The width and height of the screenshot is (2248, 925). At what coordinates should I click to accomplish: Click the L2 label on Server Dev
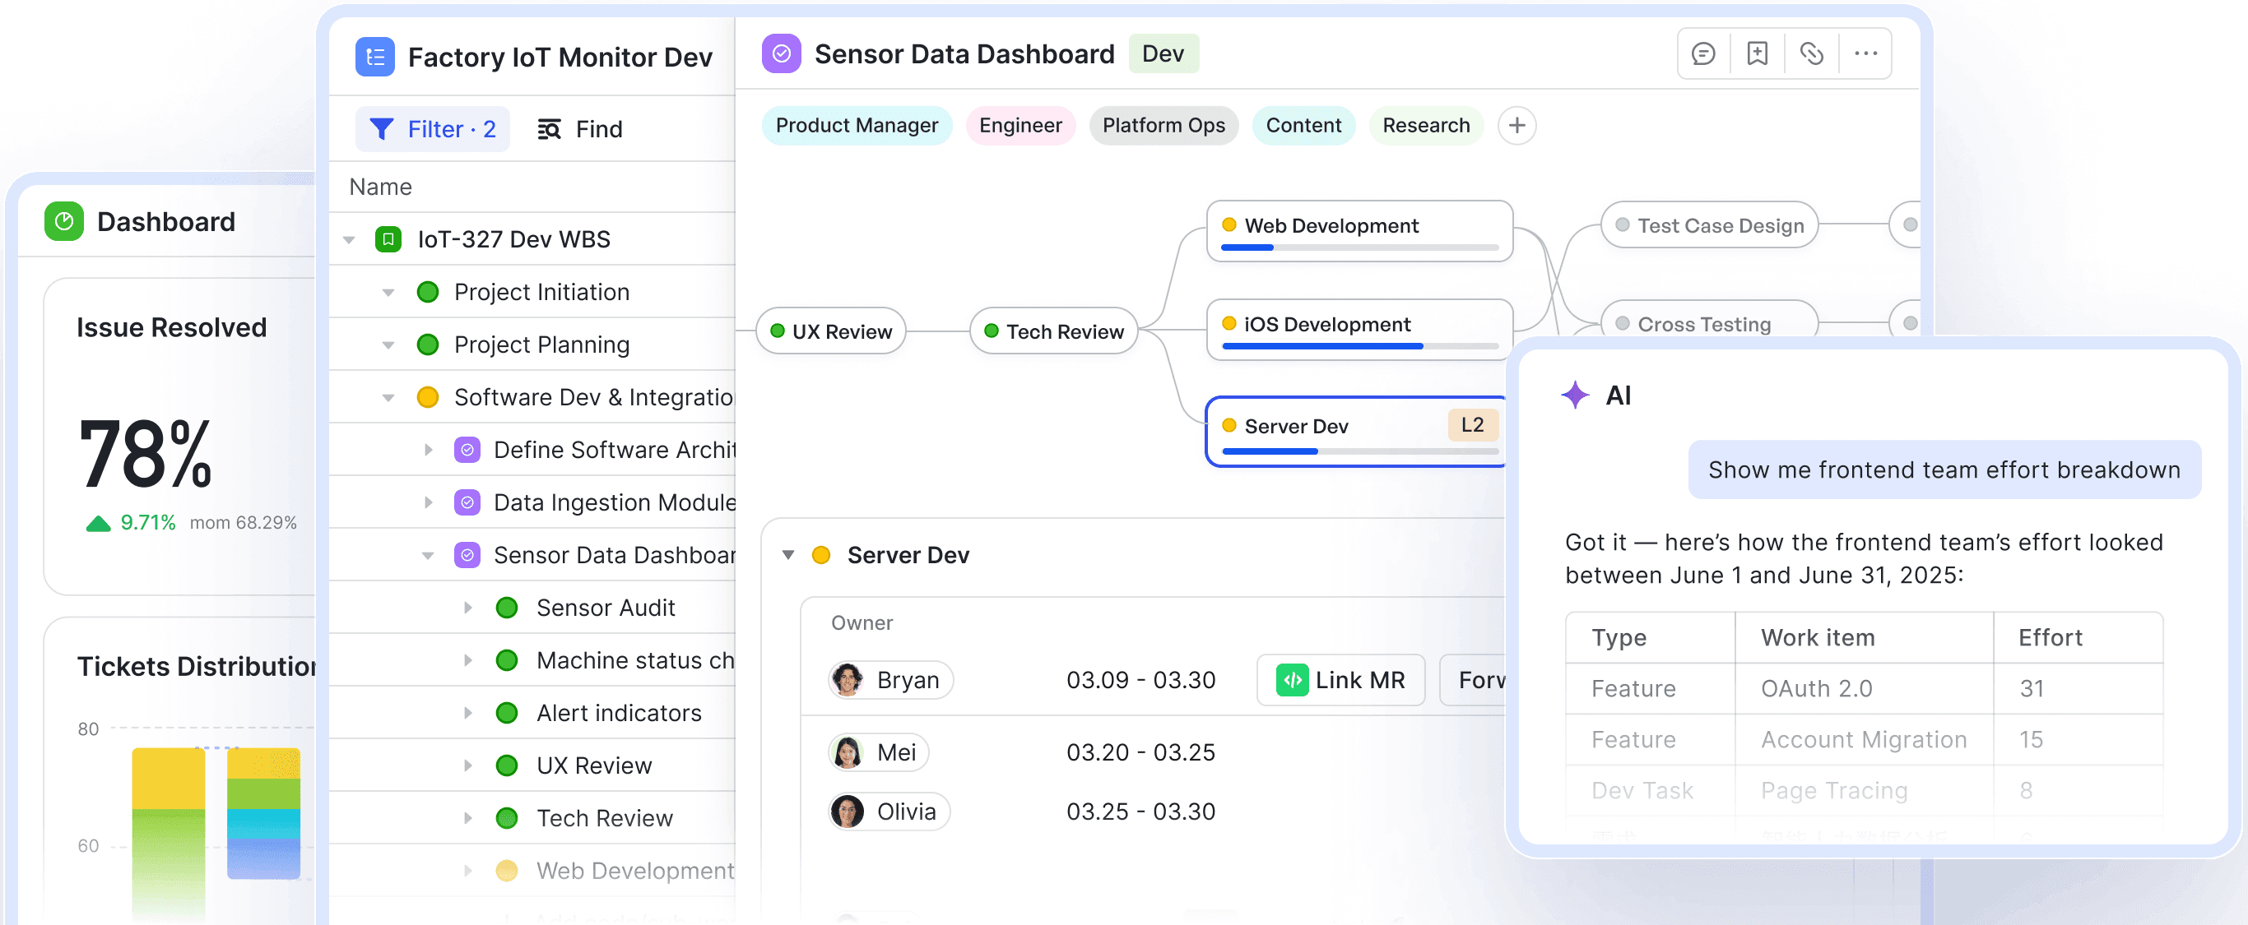(1472, 424)
